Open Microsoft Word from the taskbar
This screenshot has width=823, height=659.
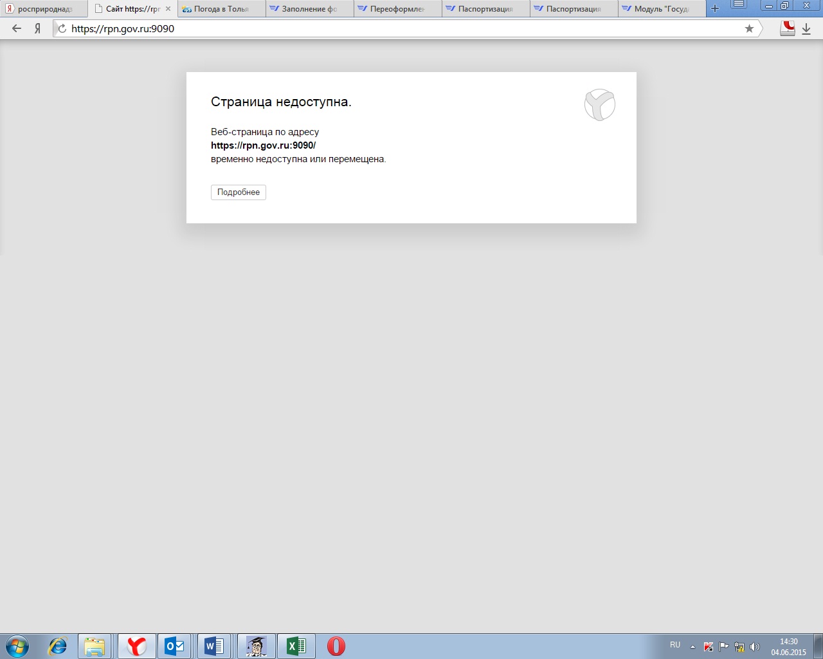pos(214,645)
